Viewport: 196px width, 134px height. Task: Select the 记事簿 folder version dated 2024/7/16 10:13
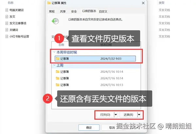click(96, 85)
